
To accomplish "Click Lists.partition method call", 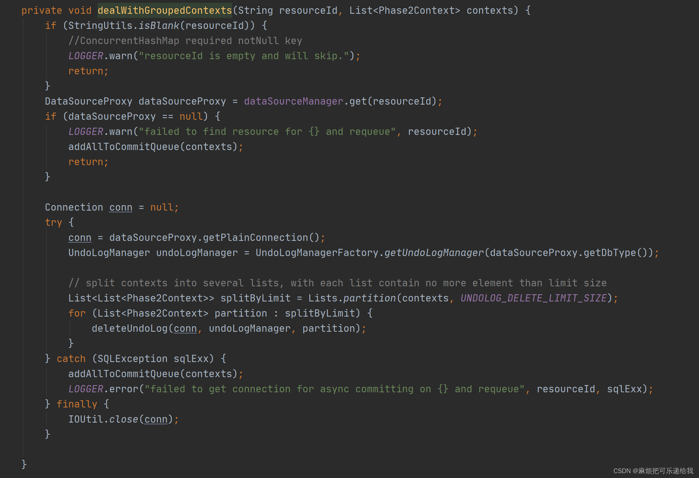I will coord(352,298).
